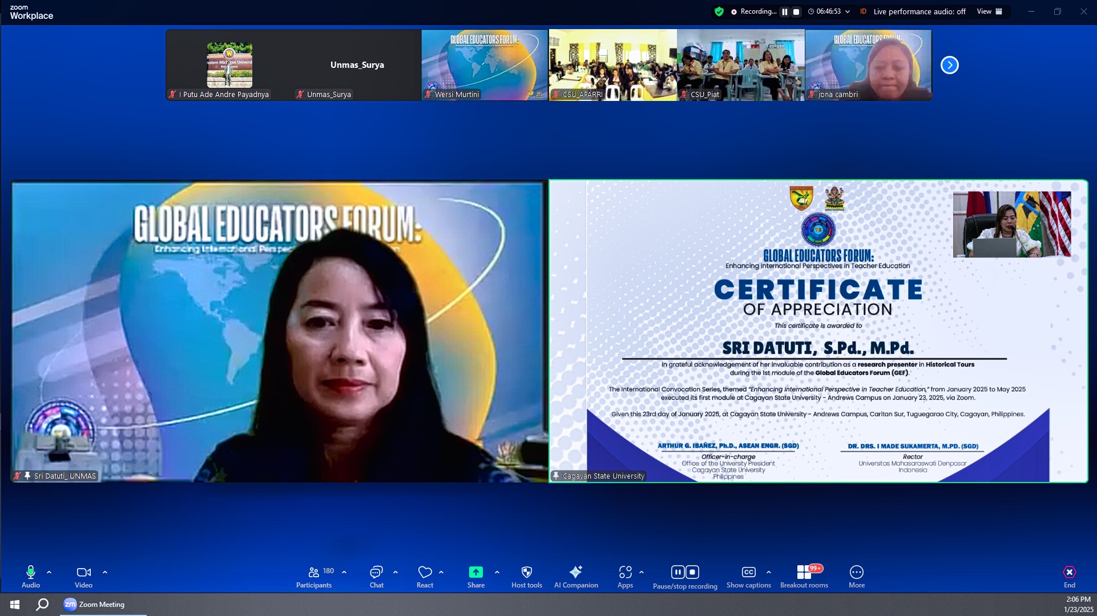Stop recording from the top bar
The image size is (1097, 616).
pos(796,11)
